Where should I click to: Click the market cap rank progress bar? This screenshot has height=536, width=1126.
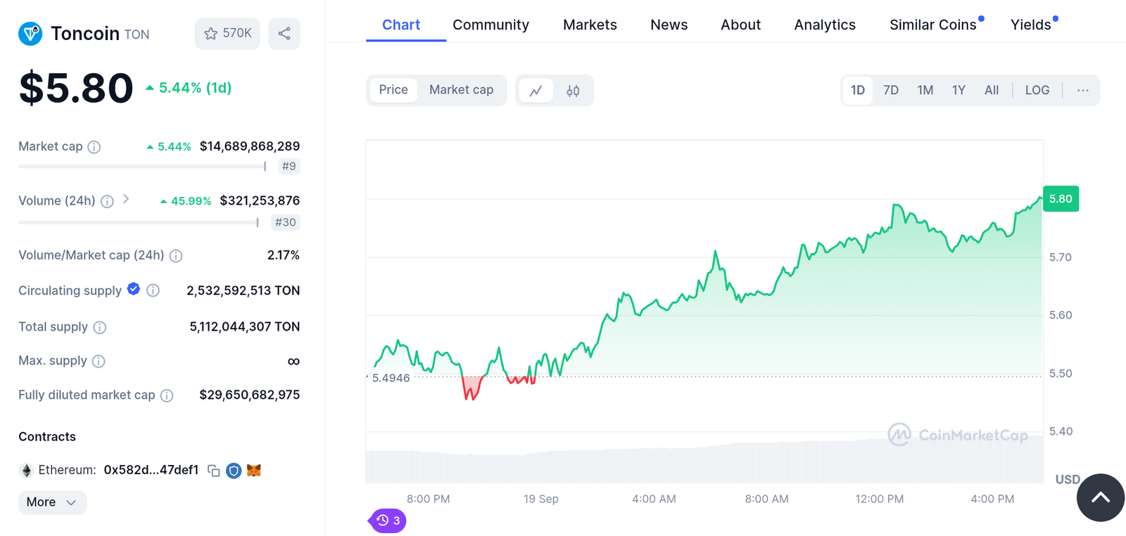tap(142, 167)
